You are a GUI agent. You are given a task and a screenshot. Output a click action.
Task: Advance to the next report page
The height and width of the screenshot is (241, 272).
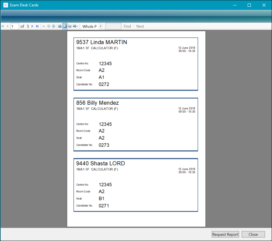pos(32,26)
